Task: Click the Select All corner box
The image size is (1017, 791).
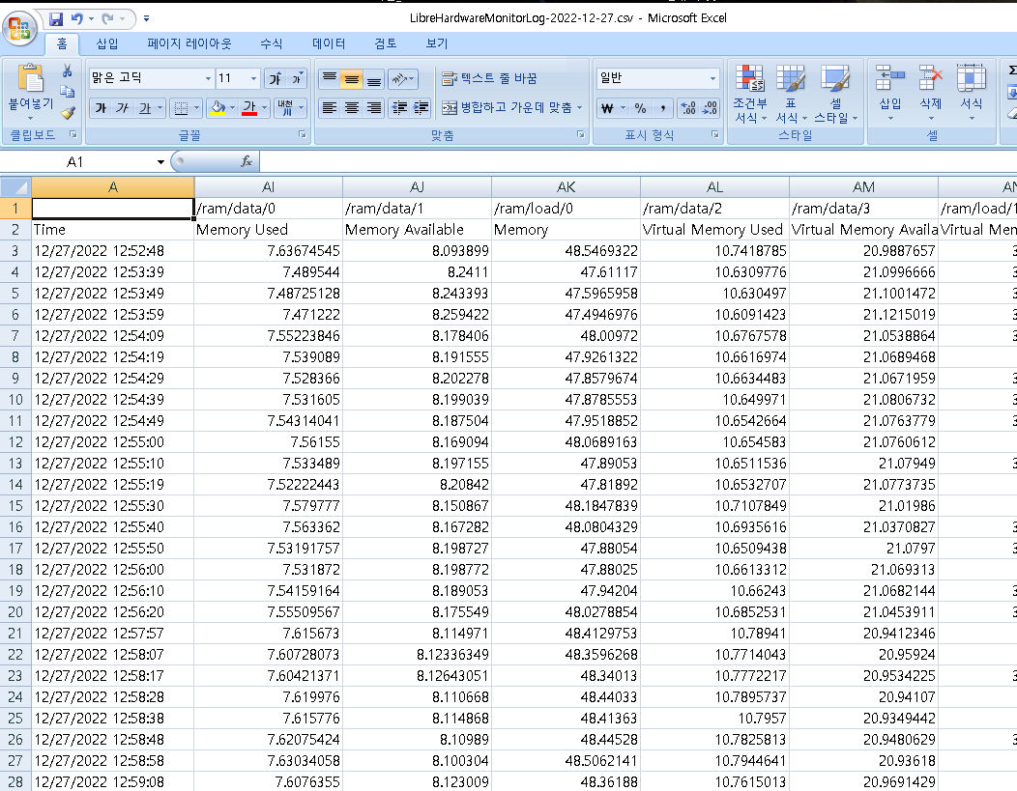Action: click(15, 187)
